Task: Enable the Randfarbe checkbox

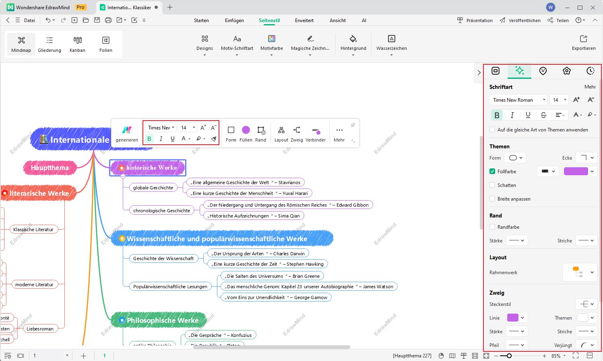Action: [x=492, y=227]
